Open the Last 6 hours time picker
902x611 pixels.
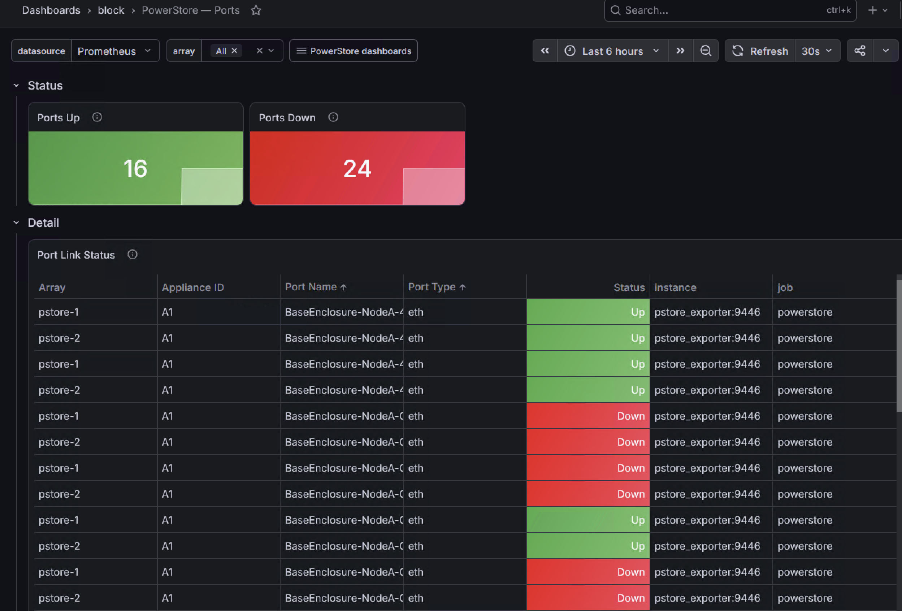pyautogui.click(x=612, y=51)
